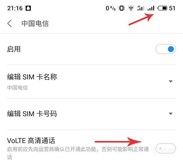Viewport: 183px width, 164px height.
Task: Tap the battery icon showing 51
Action: (163, 8)
